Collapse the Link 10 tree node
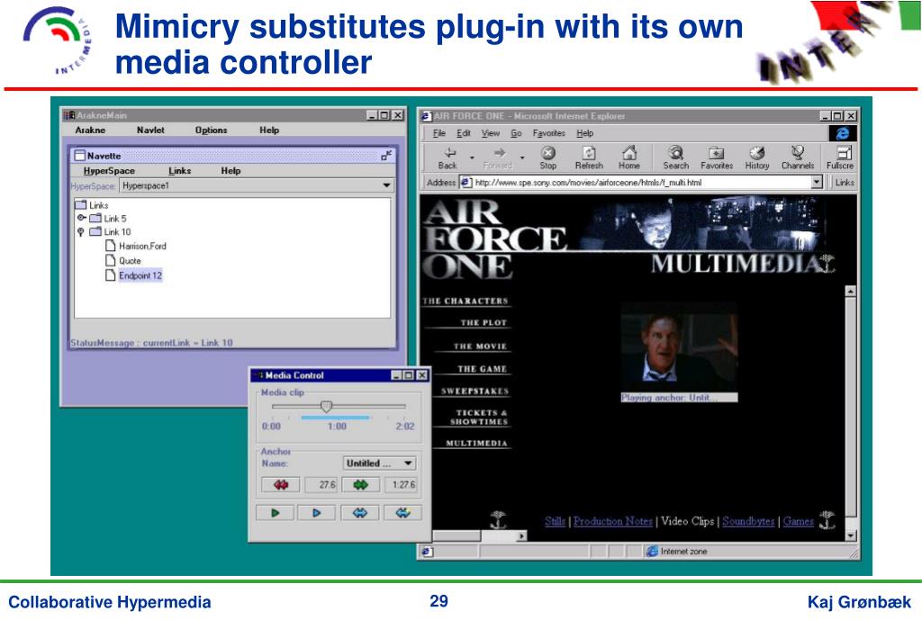Viewport: 922px width, 638px height. (x=81, y=231)
